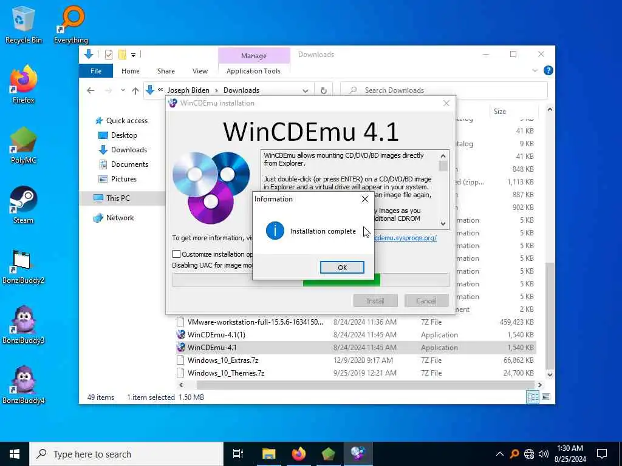Open the Everything desktop shortcut
The width and height of the screenshot is (622, 466).
(x=71, y=25)
